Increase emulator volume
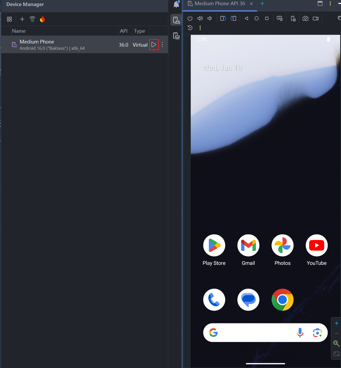The height and width of the screenshot is (368, 341). tap(200, 18)
